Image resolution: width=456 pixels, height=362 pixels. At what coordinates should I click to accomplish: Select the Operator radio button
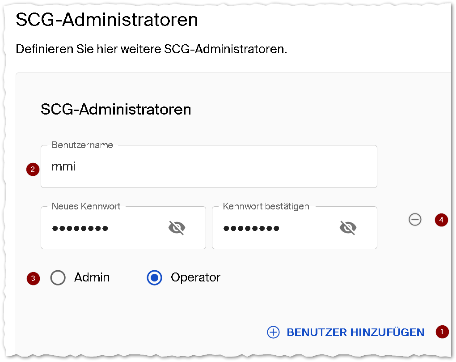pos(154,277)
